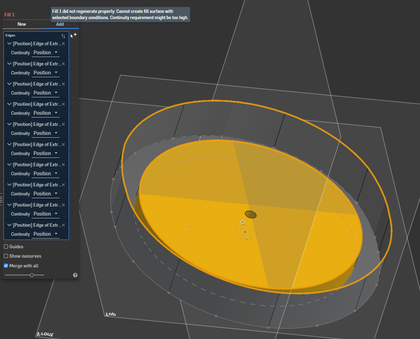Switch to the New tab

(22, 24)
